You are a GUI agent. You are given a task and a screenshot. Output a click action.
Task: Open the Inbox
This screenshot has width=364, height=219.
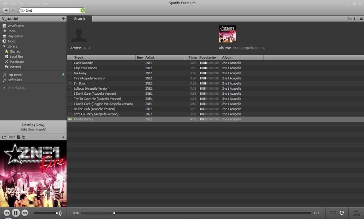coord(12,41)
